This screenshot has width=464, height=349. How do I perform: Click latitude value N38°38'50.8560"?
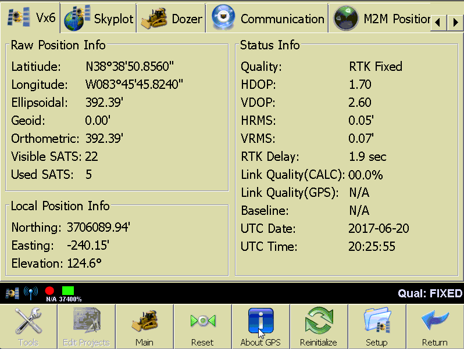[x=130, y=67]
